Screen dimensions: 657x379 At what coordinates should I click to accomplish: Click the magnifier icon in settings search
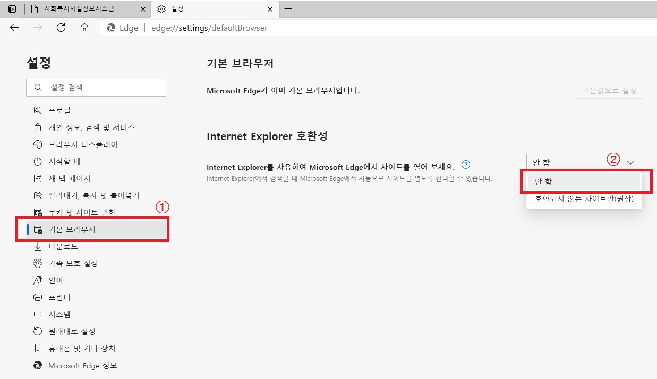[38, 88]
